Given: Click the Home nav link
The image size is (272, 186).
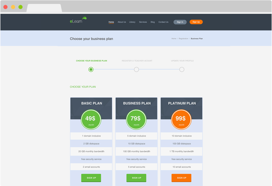Looking at the screenshot, I should tap(111, 22).
